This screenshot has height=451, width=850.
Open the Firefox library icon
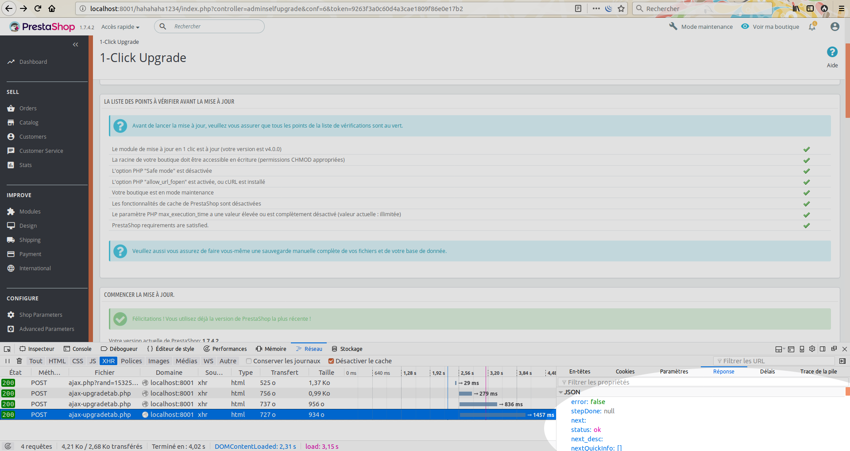coord(796,8)
